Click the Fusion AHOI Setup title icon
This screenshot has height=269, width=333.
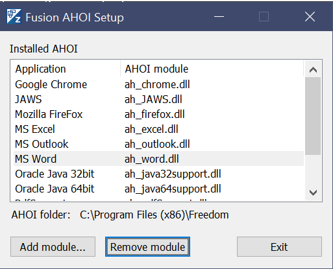14,16
